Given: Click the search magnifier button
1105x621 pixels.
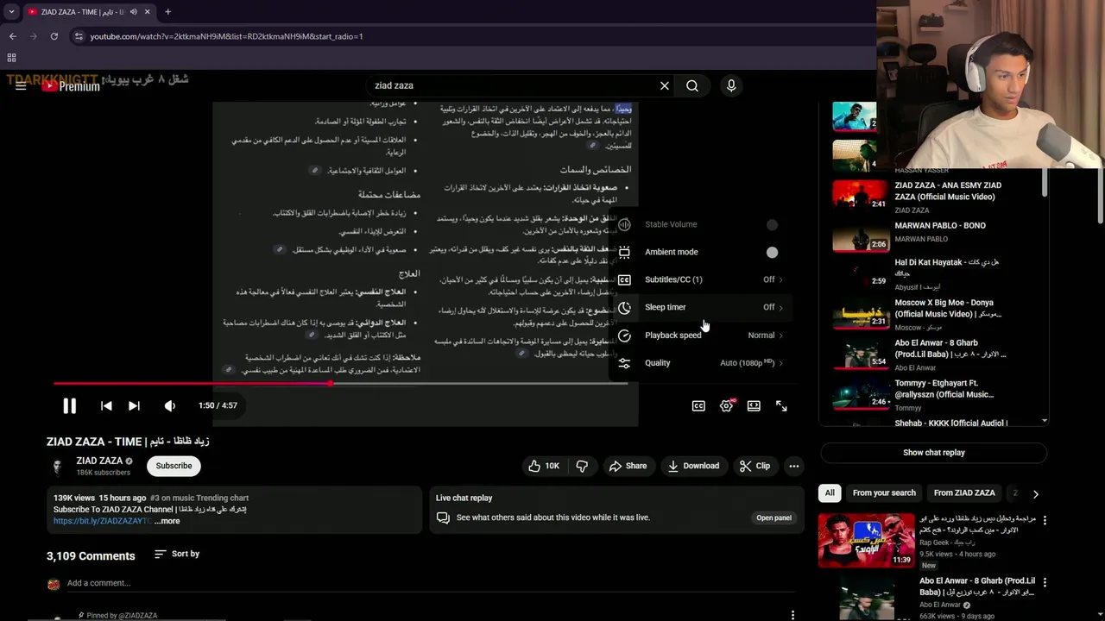Looking at the screenshot, I should point(692,85).
